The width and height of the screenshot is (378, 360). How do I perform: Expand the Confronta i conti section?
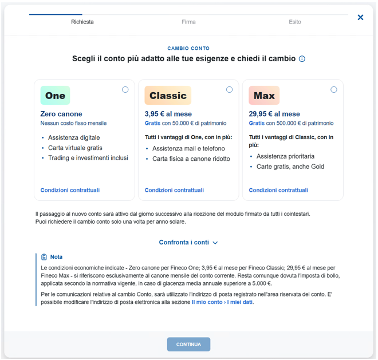click(188, 243)
